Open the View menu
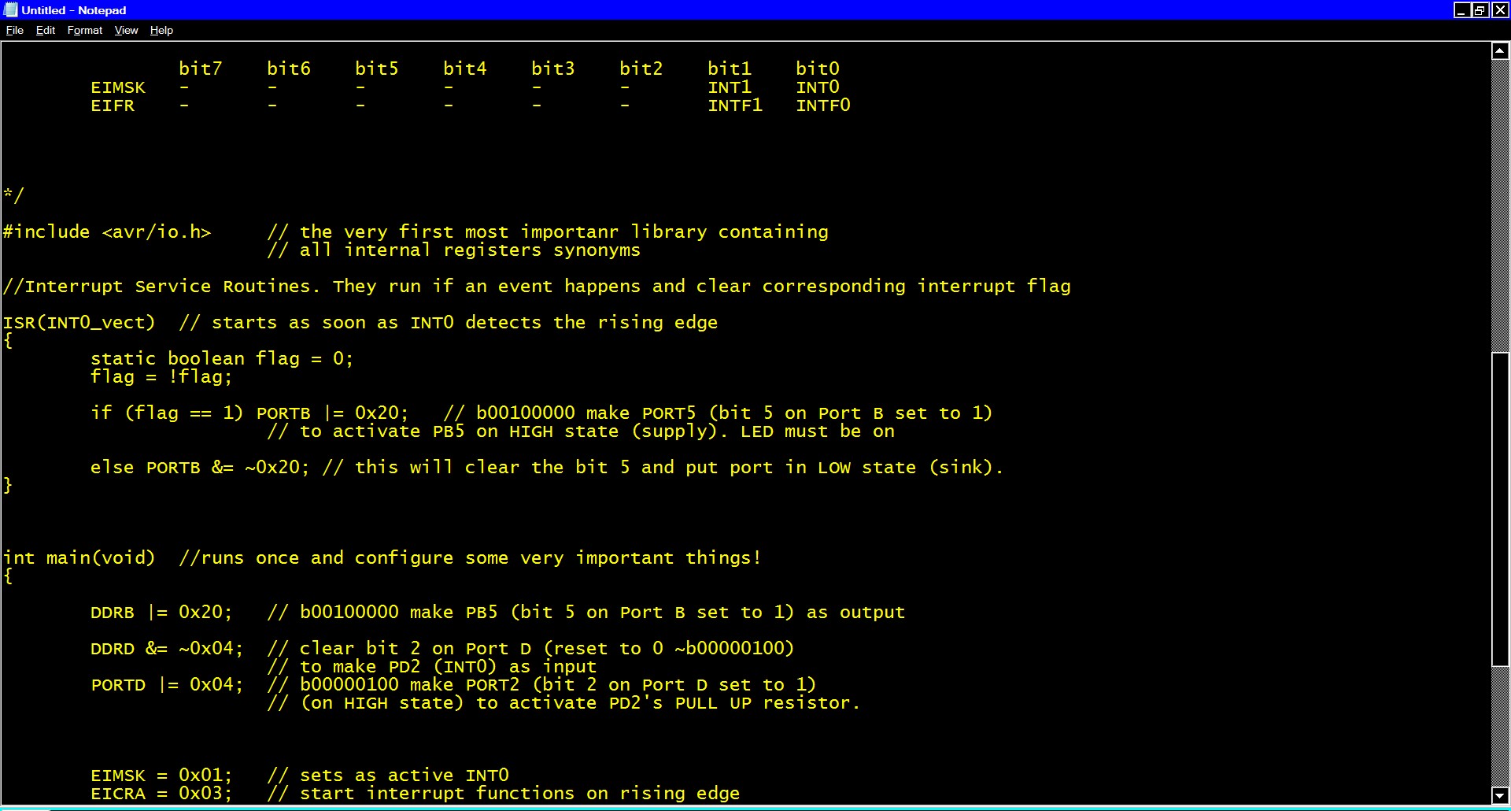The height and width of the screenshot is (811, 1511). tap(126, 30)
